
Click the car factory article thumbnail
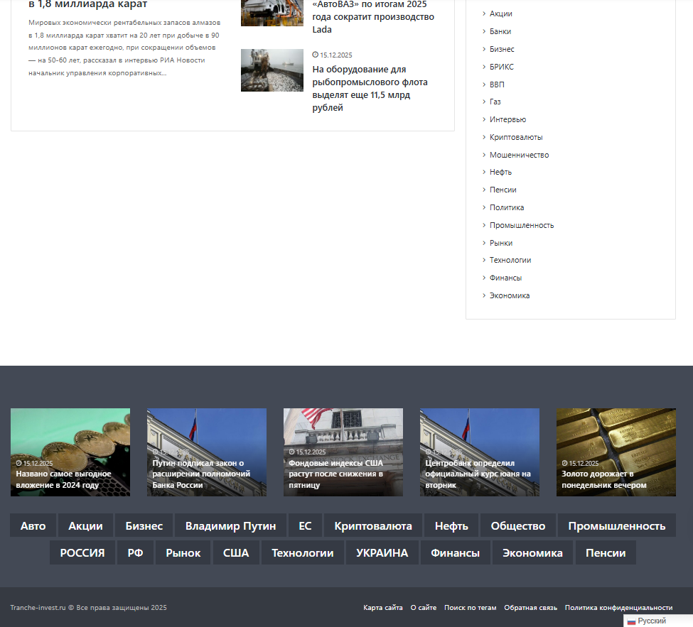(x=272, y=13)
